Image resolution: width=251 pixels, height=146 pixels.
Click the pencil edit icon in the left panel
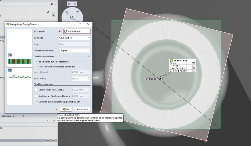48,12
